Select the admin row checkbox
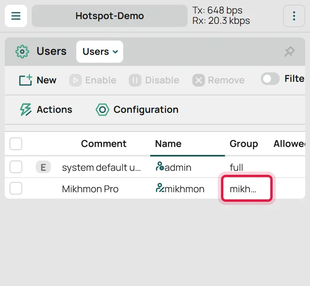The image size is (310, 286). [16, 167]
